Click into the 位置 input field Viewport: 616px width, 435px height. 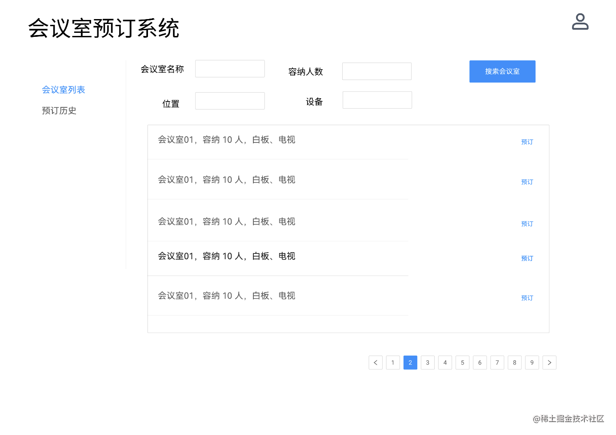click(x=230, y=101)
